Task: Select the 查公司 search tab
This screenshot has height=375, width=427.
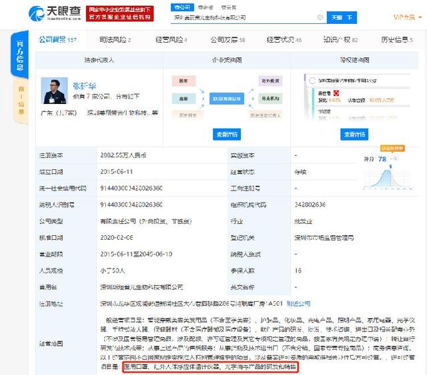Action: click(x=182, y=7)
